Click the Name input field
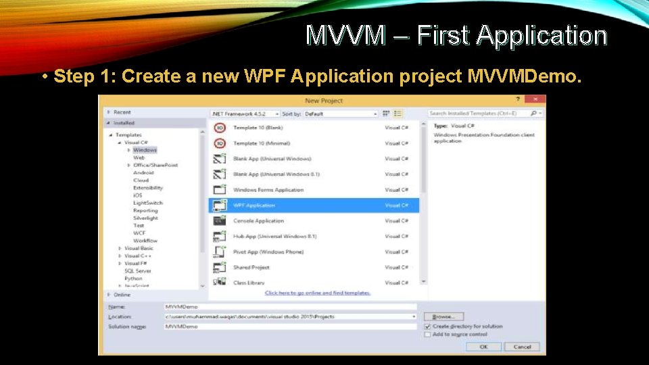 tap(290, 307)
